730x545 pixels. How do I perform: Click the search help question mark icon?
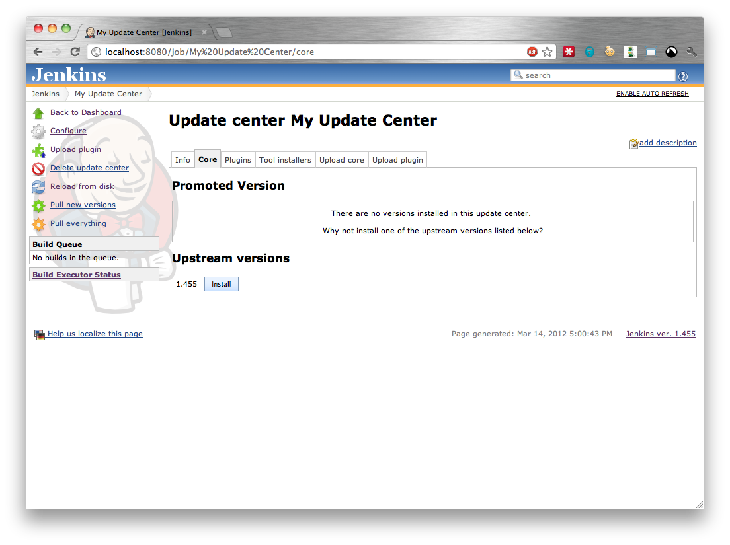(x=683, y=77)
